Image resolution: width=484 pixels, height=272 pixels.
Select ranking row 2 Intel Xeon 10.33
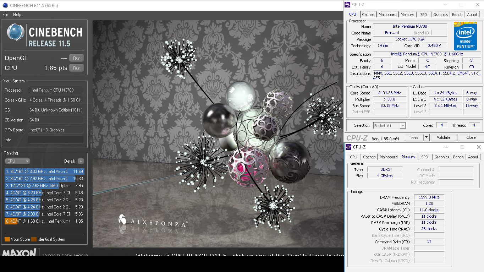pos(44,179)
